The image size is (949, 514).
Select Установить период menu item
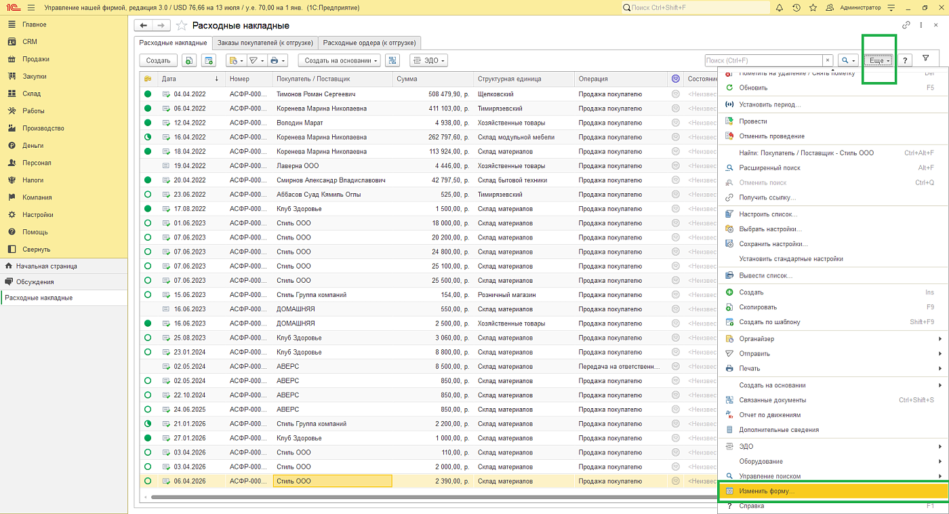tap(833, 104)
